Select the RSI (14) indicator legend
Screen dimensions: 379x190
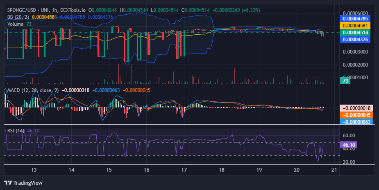click(16, 131)
